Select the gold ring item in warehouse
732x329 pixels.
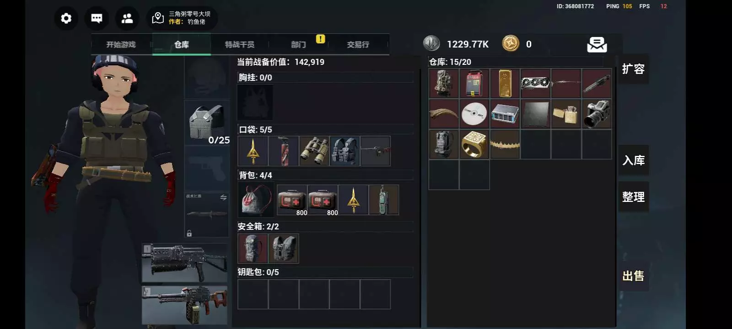click(474, 144)
